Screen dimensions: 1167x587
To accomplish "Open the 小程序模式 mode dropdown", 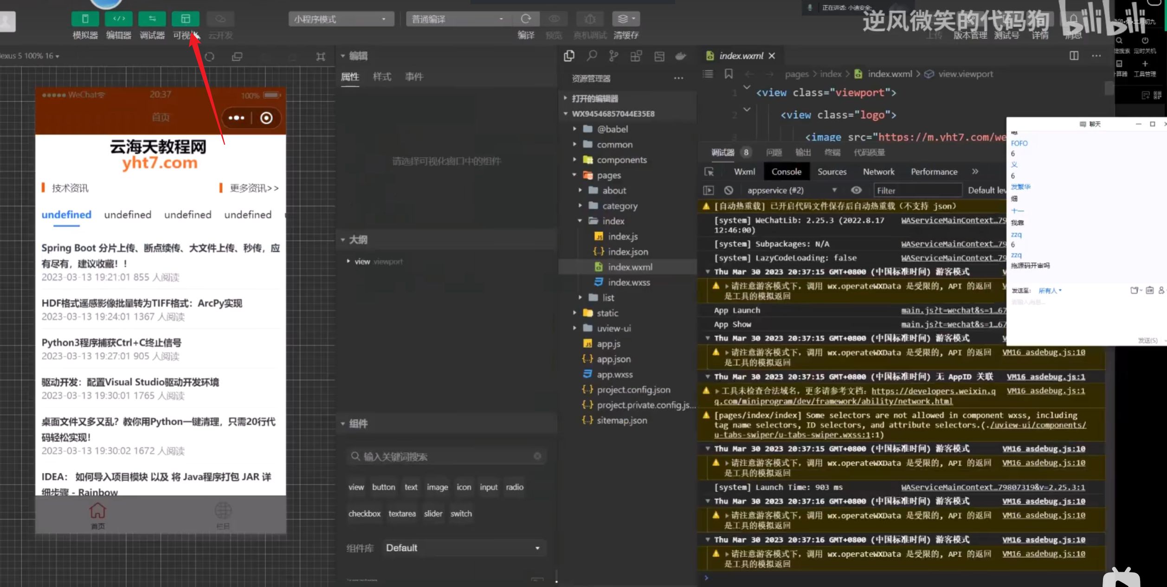I will point(341,19).
